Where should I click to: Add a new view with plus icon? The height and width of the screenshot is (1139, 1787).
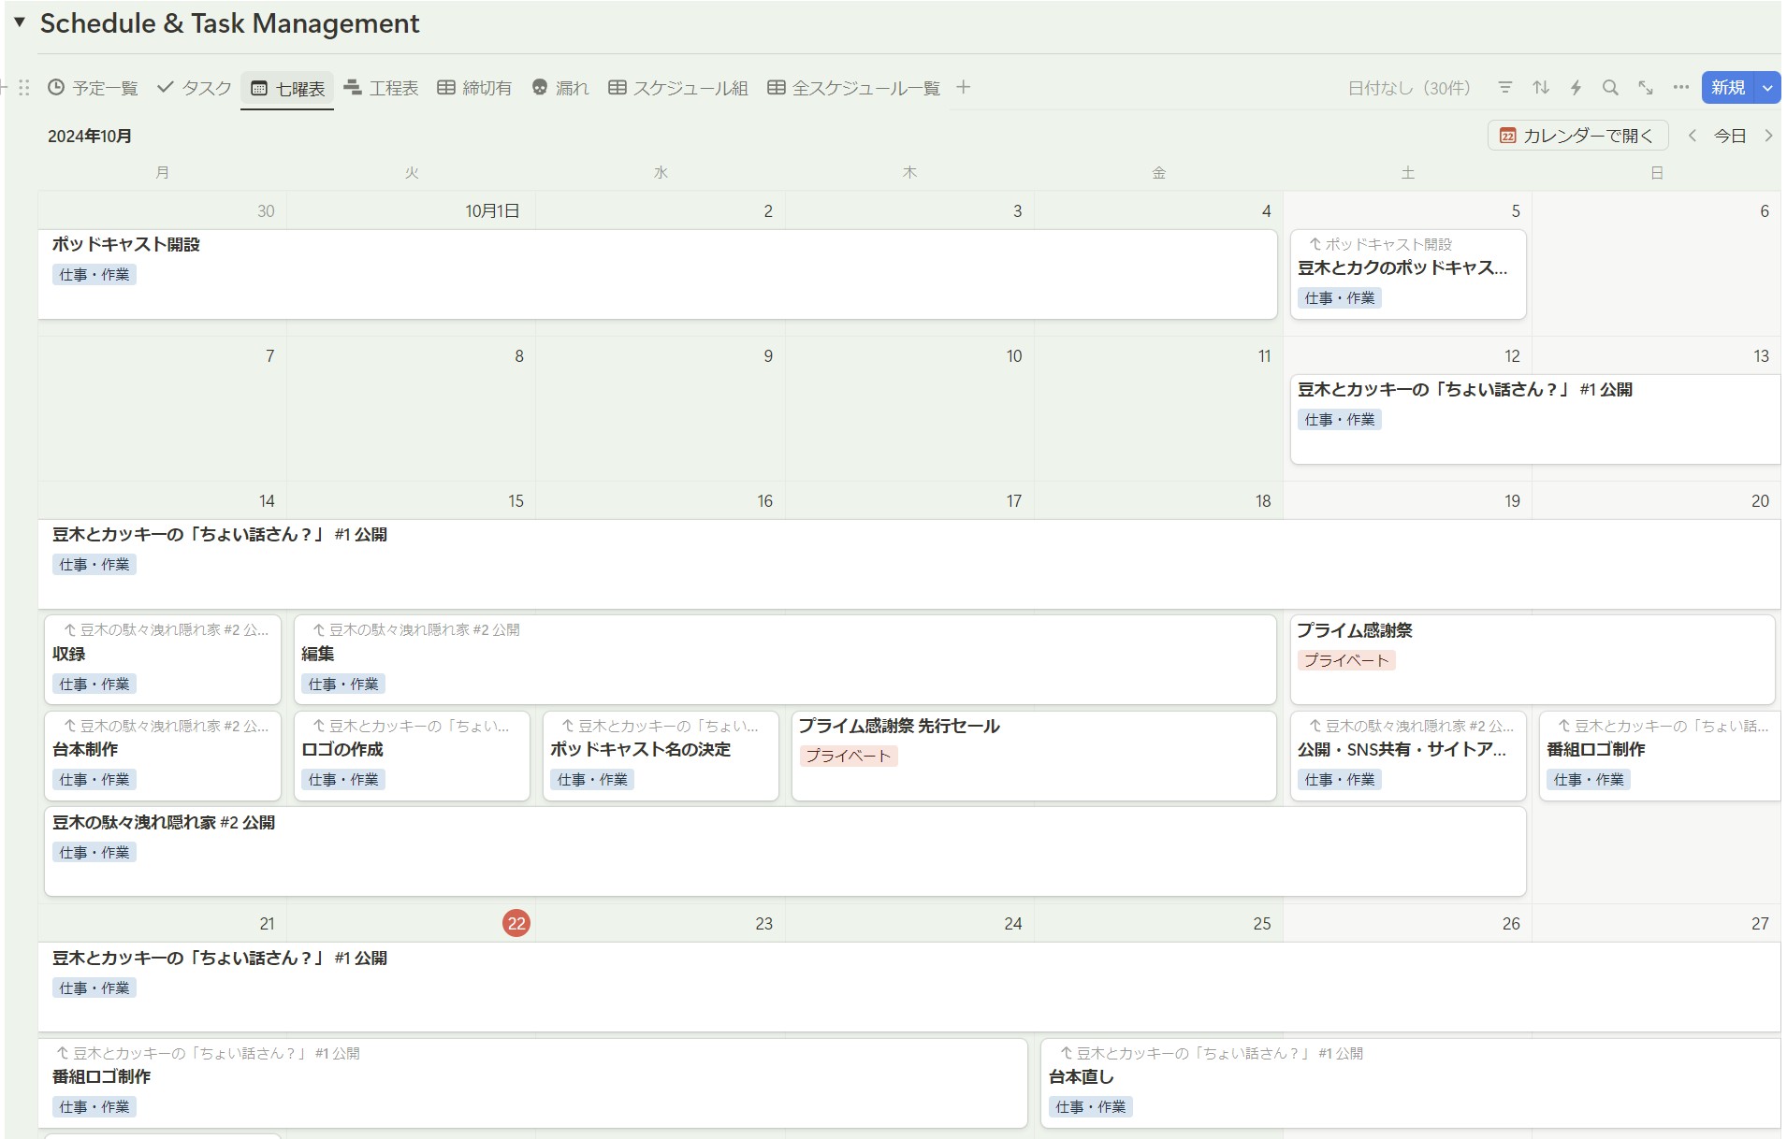(x=964, y=88)
